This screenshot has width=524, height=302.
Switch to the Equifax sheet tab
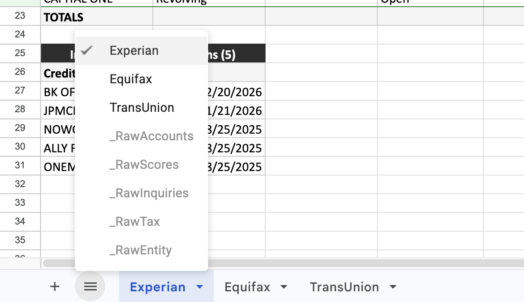(247, 287)
